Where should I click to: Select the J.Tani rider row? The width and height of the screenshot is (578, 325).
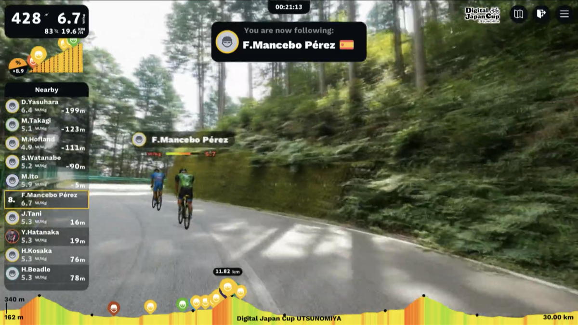pos(47,218)
